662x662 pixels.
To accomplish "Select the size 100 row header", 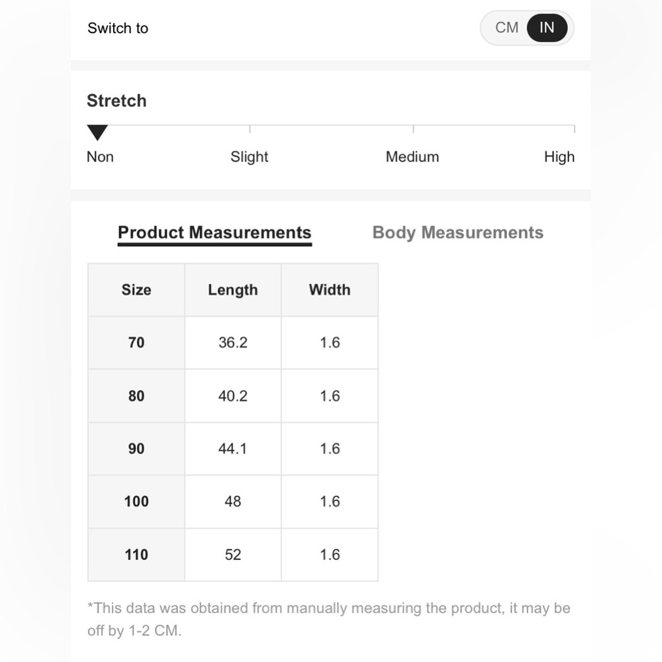I will [x=136, y=502].
